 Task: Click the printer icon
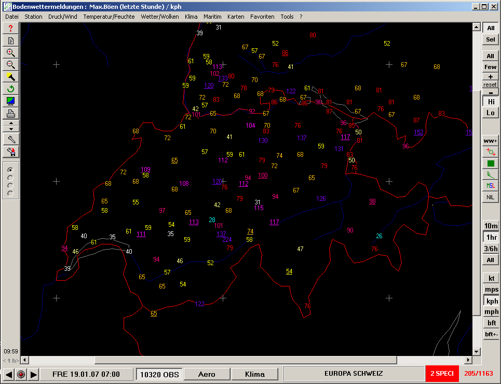click(x=10, y=113)
